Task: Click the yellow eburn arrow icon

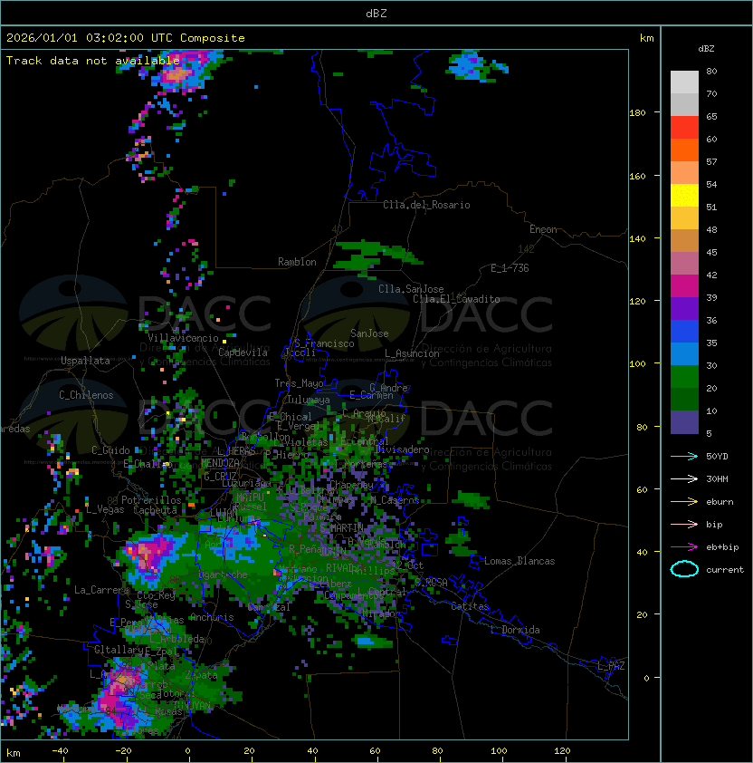Action: (x=684, y=502)
